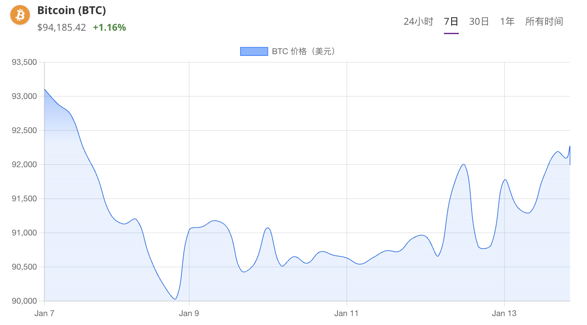Click the Jan 13 x-axis label
Screen dimensions: 587x325
pyautogui.click(x=504, y=313)
